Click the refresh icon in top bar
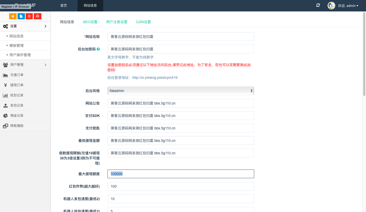The height and width of the screenshot is (212, 366). tap(318, 5)
